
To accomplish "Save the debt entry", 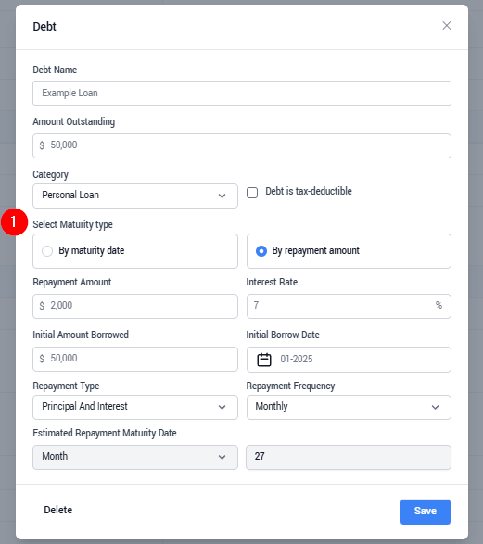I will tap(426, 512).
